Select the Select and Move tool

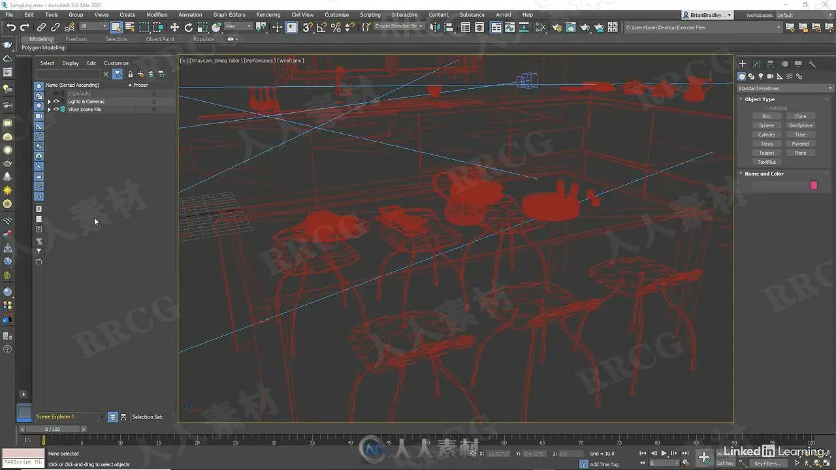[174, 27]
